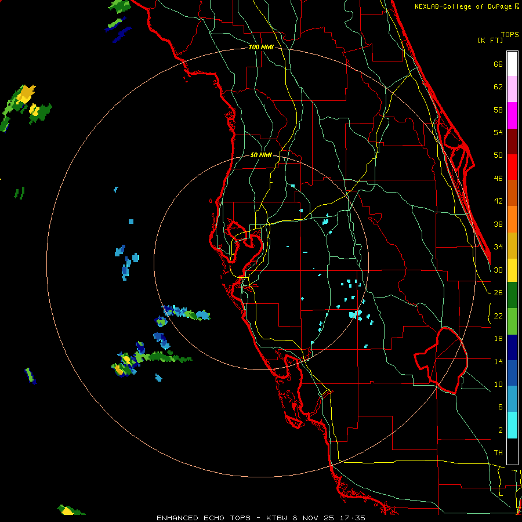Pick the maroon dark red legend swatch
The height and width of the screenshot is (522, 522).
pos(512,141)
